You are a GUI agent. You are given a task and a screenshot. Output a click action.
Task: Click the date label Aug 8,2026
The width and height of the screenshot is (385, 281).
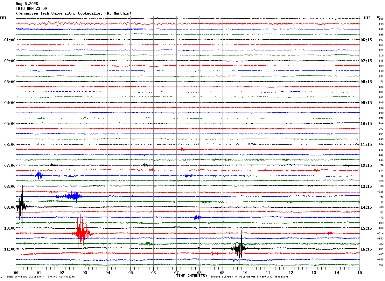coord(27,4)
